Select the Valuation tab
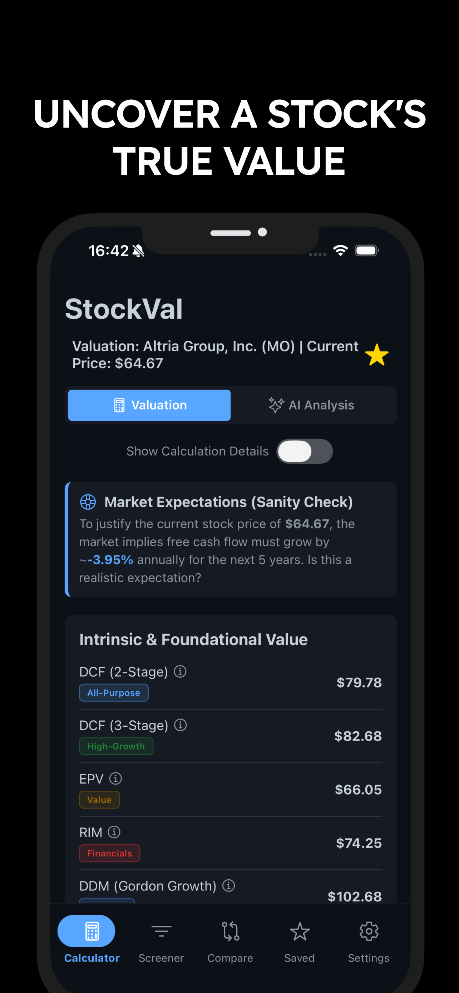The height and width of the screenshot is (993, 459). [149, 405]
